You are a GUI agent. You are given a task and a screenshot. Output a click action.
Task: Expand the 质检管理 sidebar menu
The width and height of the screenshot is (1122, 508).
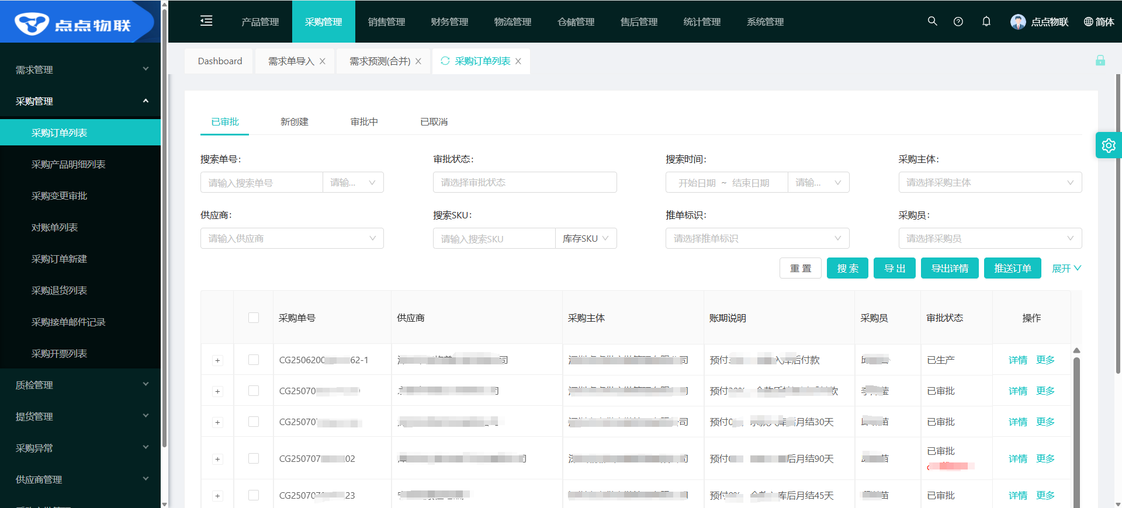click(80, 385)
